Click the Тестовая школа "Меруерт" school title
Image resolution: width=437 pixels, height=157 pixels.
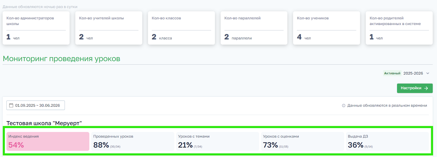(x=44, y=123)
